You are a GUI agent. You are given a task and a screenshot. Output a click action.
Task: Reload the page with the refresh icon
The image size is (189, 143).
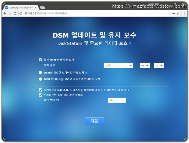[15, 13]
